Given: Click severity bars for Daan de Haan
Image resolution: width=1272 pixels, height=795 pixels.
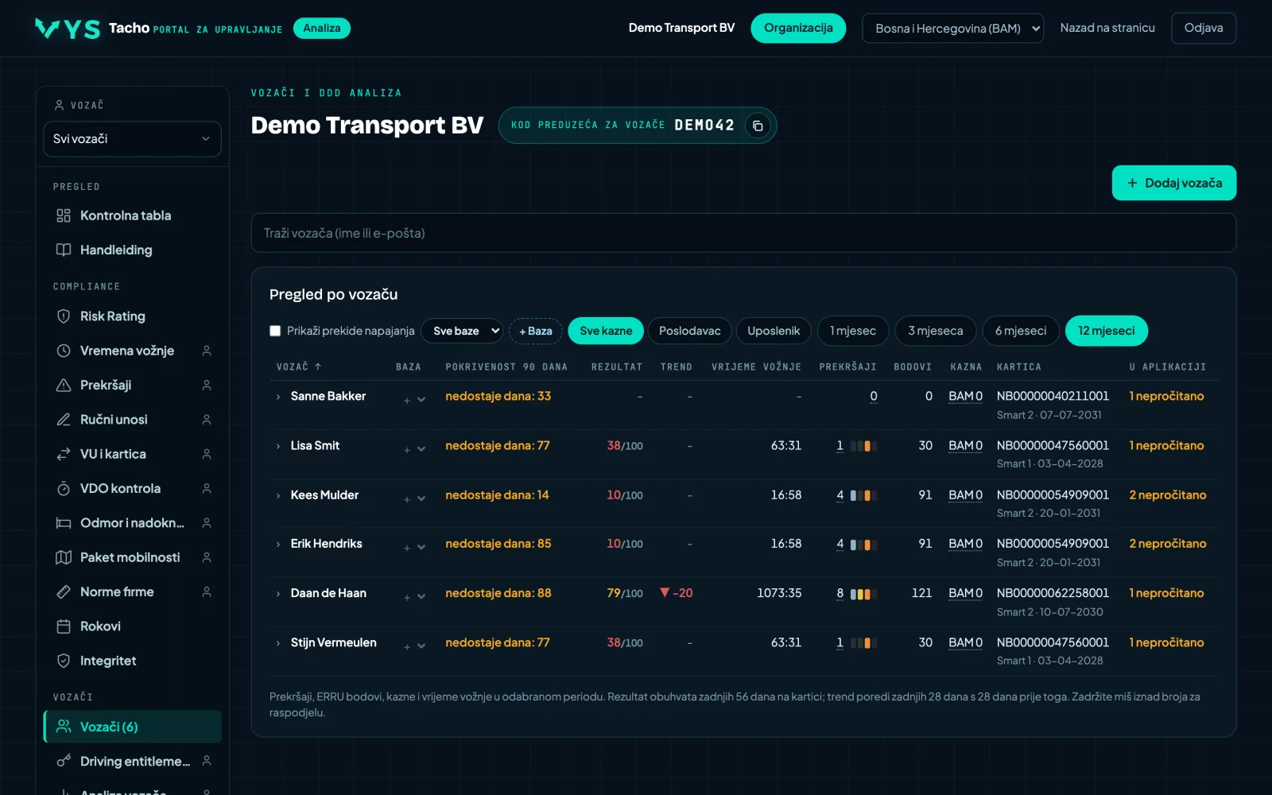Looking at the screenshot, I should coord(863,594).
